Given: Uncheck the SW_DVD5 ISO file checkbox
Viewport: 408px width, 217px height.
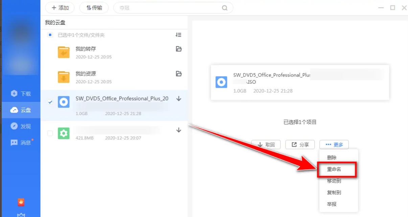Looking at the screenshot, I should pos(50,102).
